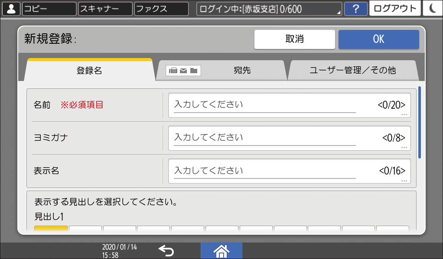Open the スキャナー function key

point(104,8)
